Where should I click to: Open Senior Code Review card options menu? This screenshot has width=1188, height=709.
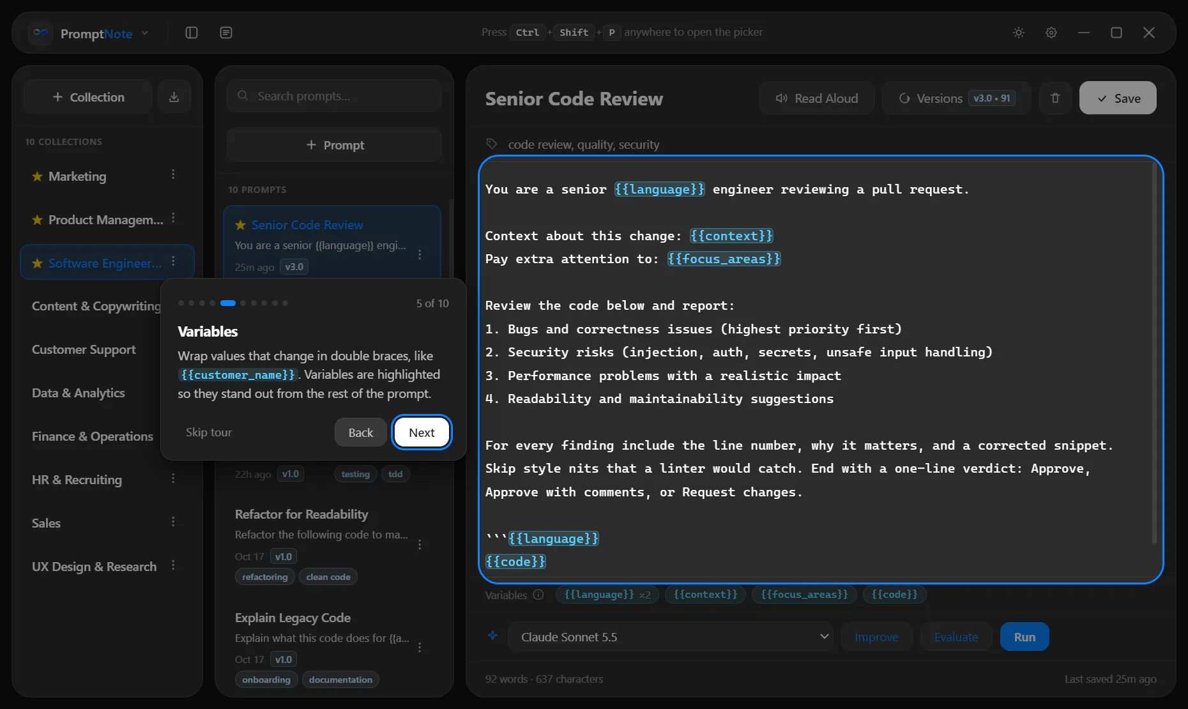(420, 254)
